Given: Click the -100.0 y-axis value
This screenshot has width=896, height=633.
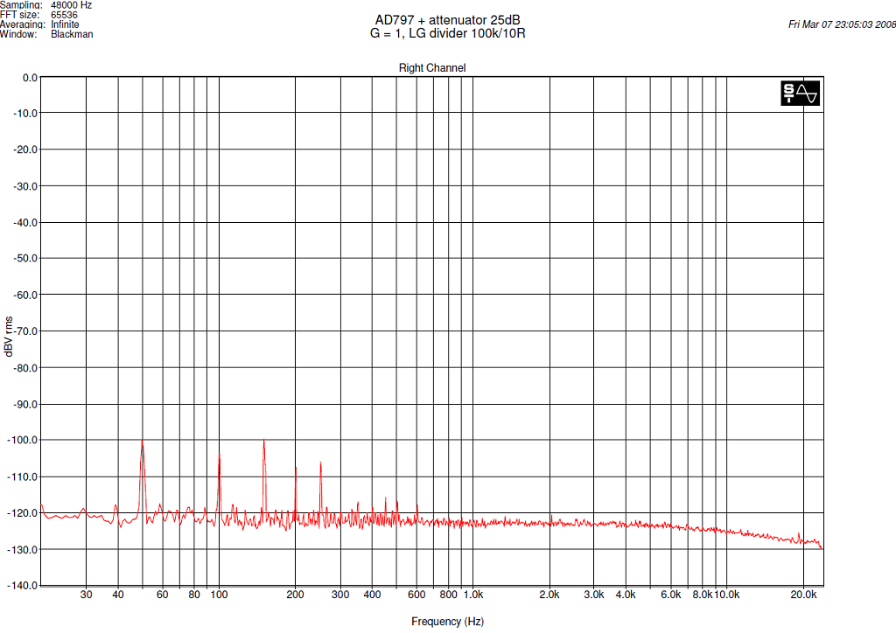Looking at the screenshot, I should click(x=22, y=440).
